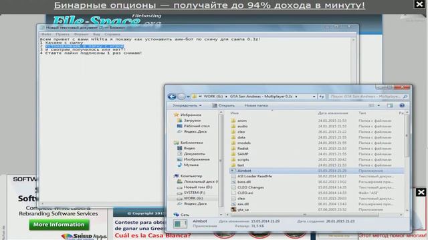Open view options dropdown arrow

pos(379,105)
